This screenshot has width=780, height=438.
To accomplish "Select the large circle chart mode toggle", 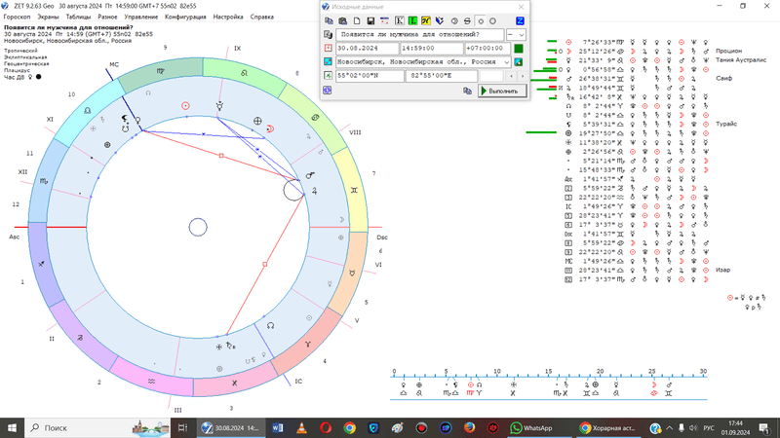I will point(492,20).
